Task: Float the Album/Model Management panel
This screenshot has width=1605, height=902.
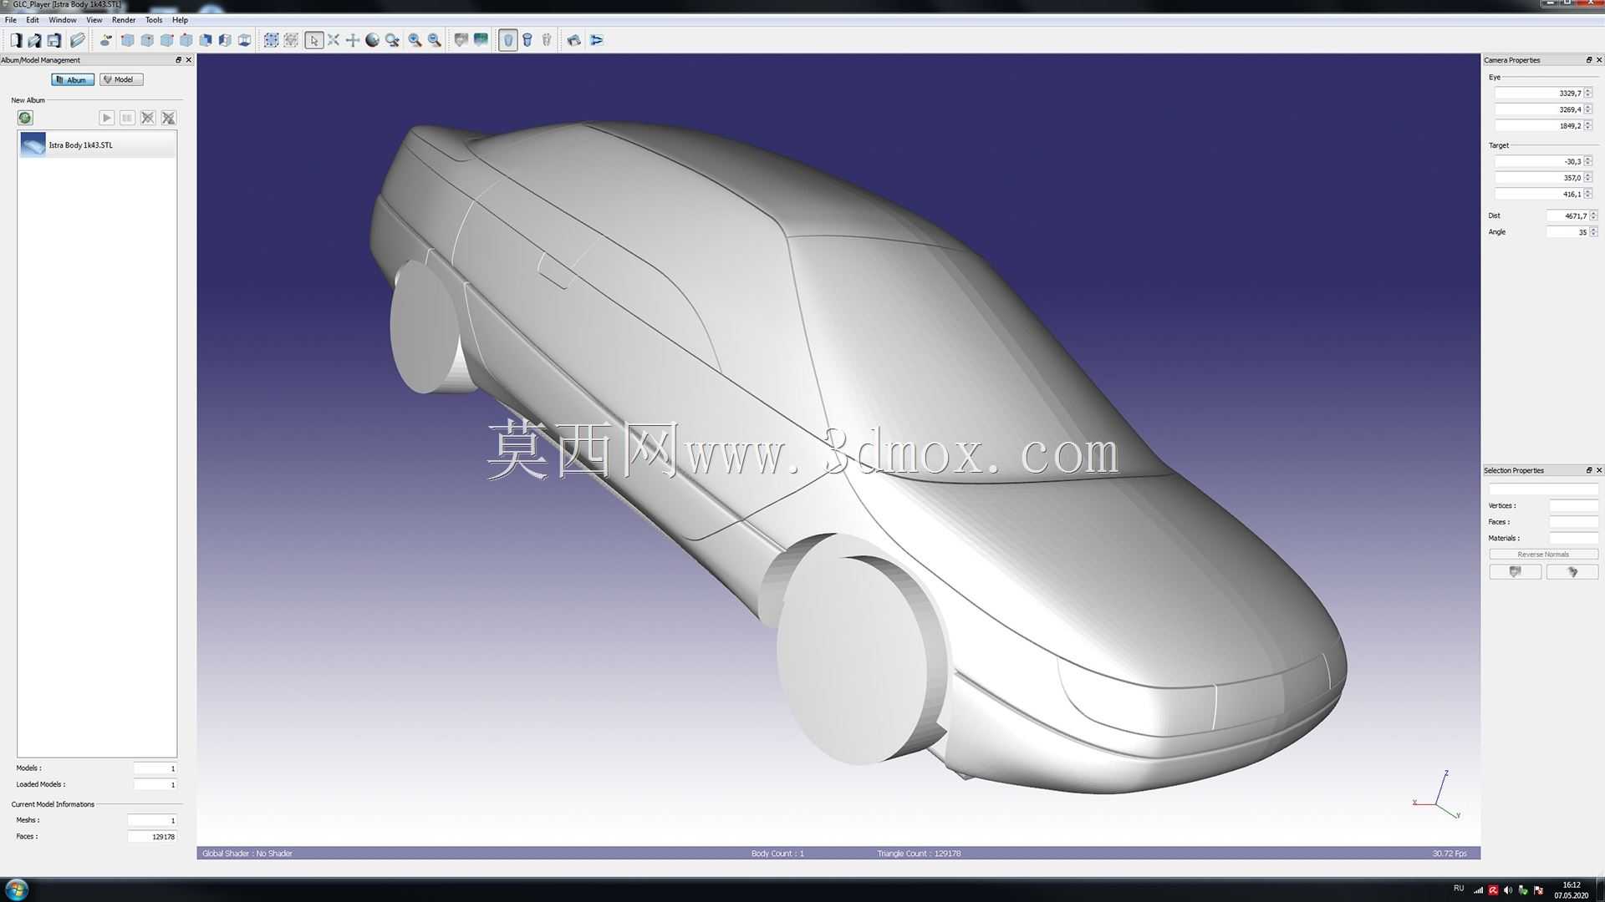Action: pyautogui.click(x=178, y=60)
